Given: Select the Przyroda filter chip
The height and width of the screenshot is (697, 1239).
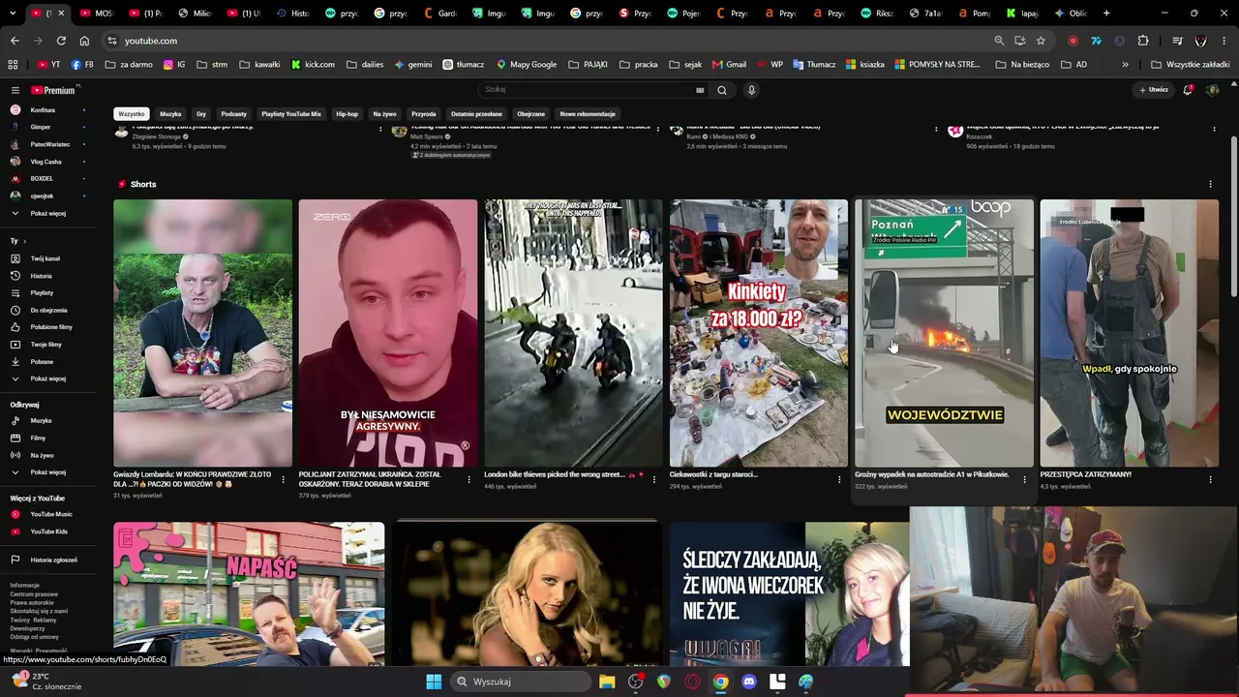Looking at the screenshot, I should click(x=423, y=114).
